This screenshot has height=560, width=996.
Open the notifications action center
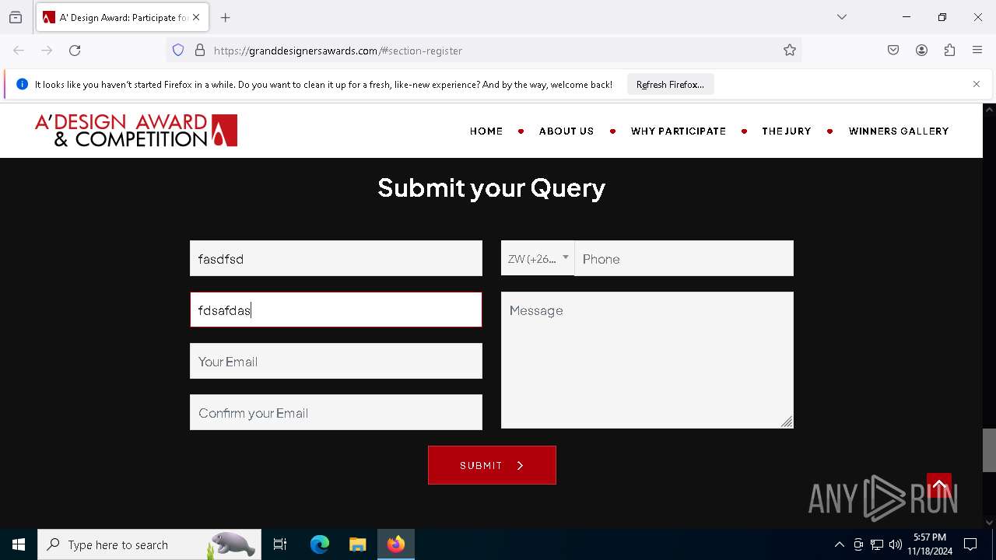[x=971, y=544]
